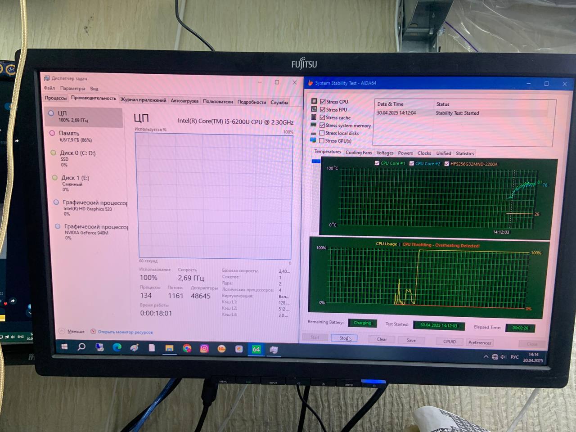Switch to the Cooling Fans tab
576x432 pixels.
[359, 153]
